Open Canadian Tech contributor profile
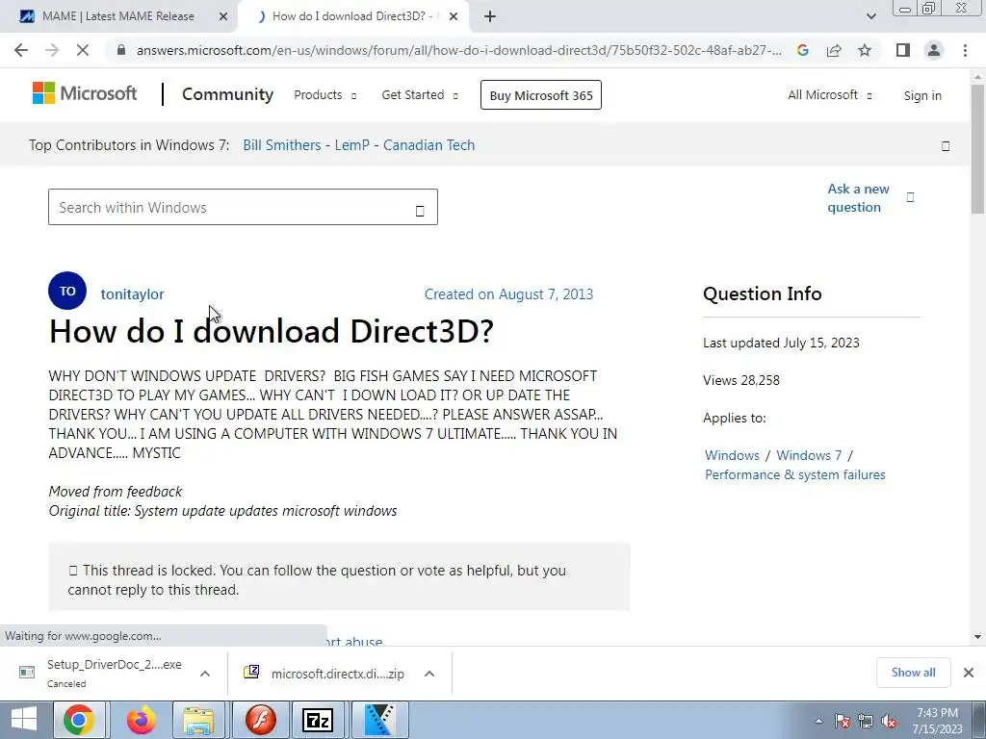986x739 pixels. tap(428, 145)
